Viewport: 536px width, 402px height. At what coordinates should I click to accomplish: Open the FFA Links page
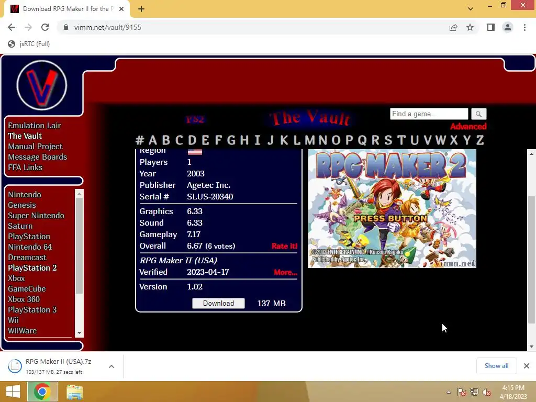[25, 167]
